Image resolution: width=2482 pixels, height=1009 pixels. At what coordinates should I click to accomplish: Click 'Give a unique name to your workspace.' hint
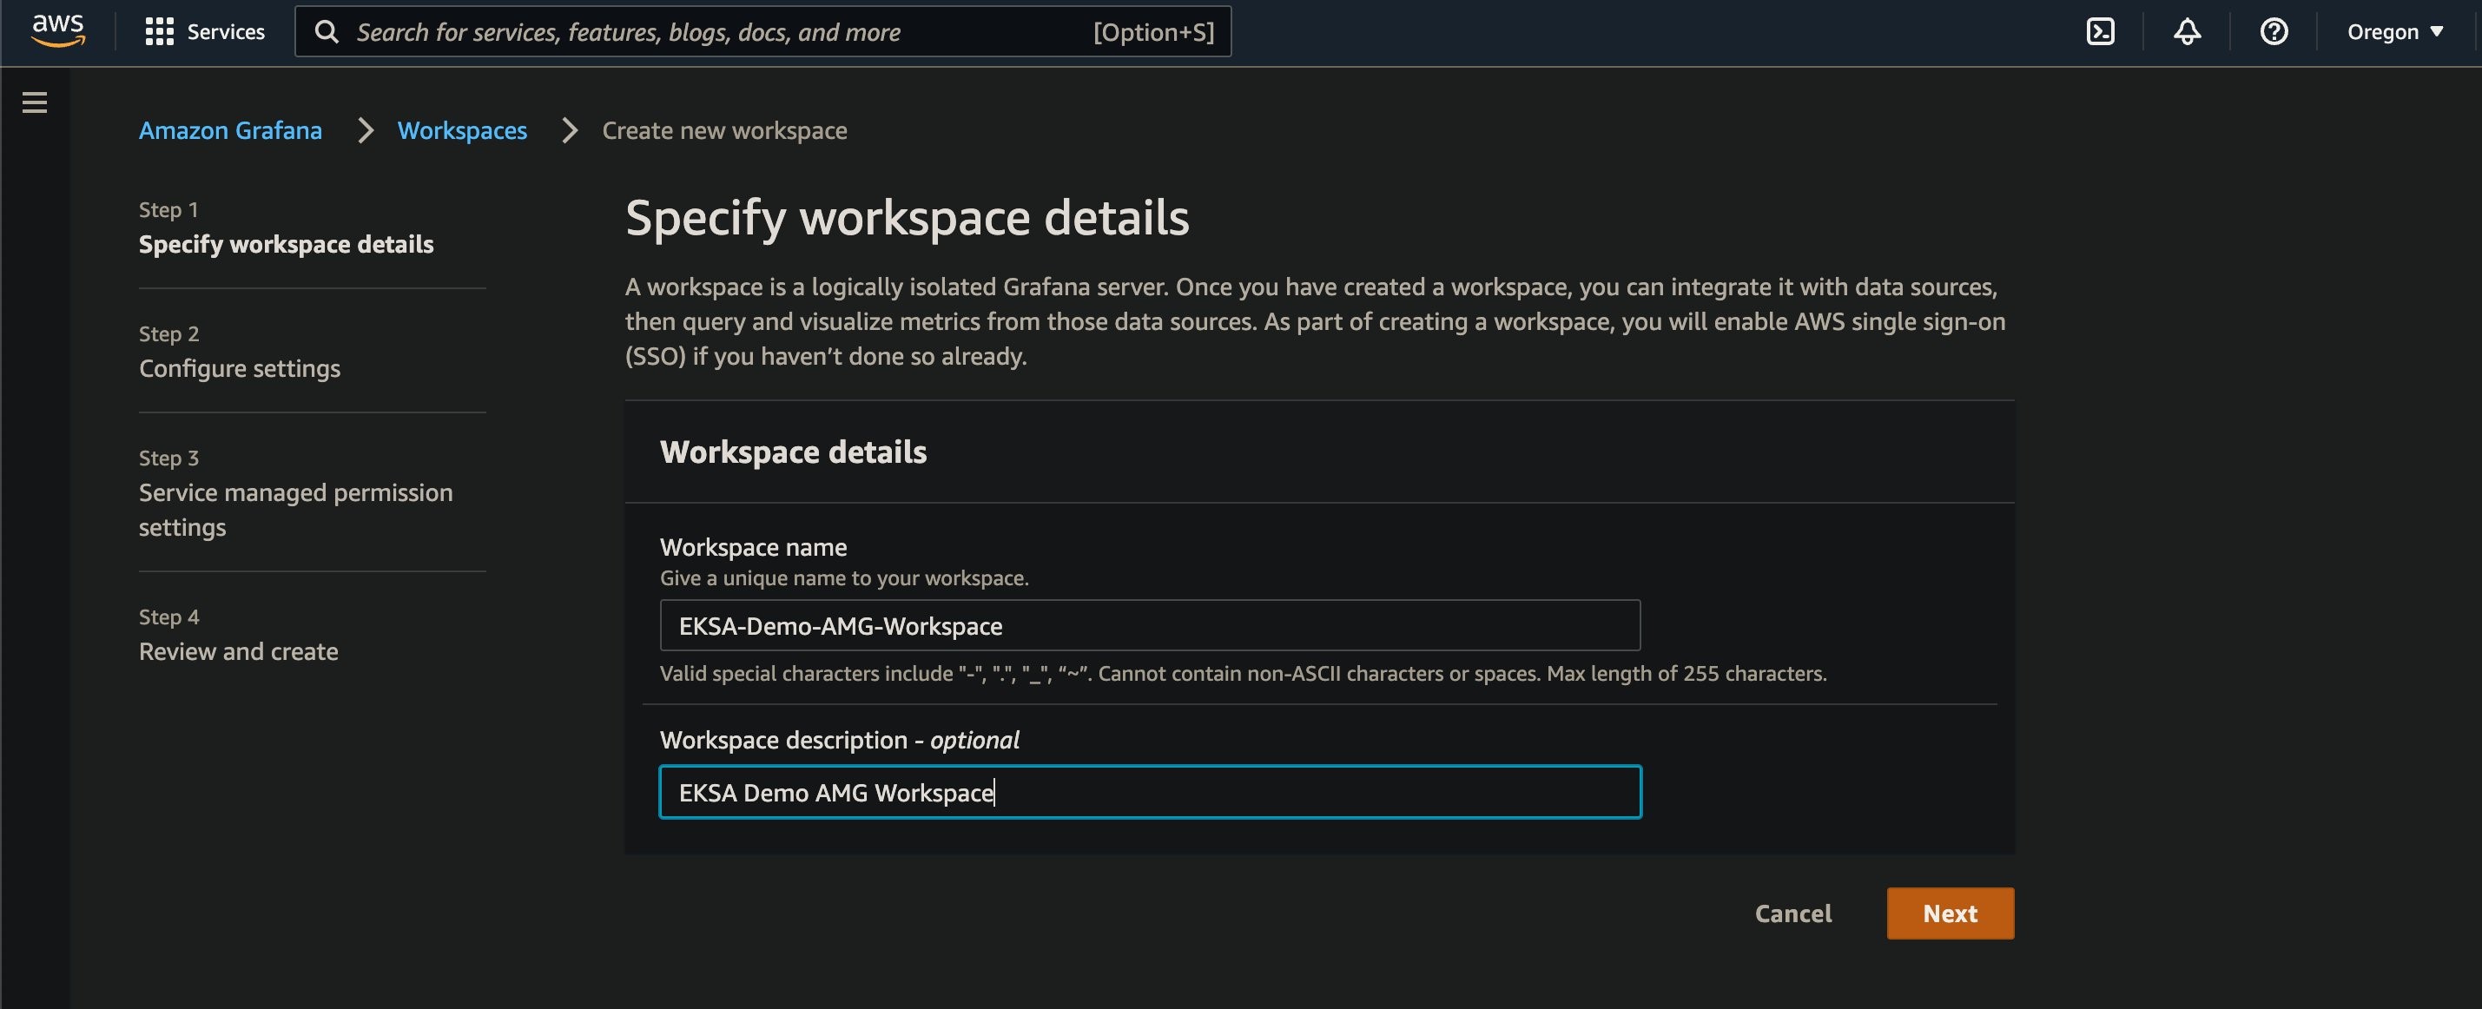pyautogui.click(x=844, y=578)
